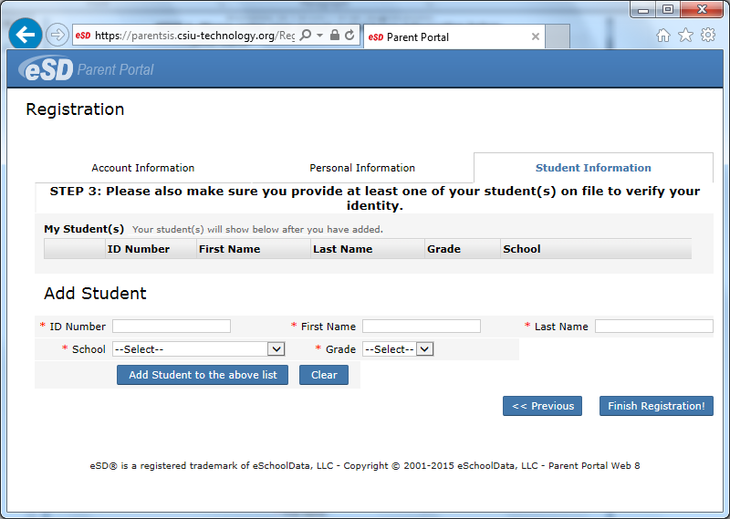This screenshot has width=730, height=519.
Task: Click Add Student to the above list
Action: pyautogui.click(x=203, y=375)
